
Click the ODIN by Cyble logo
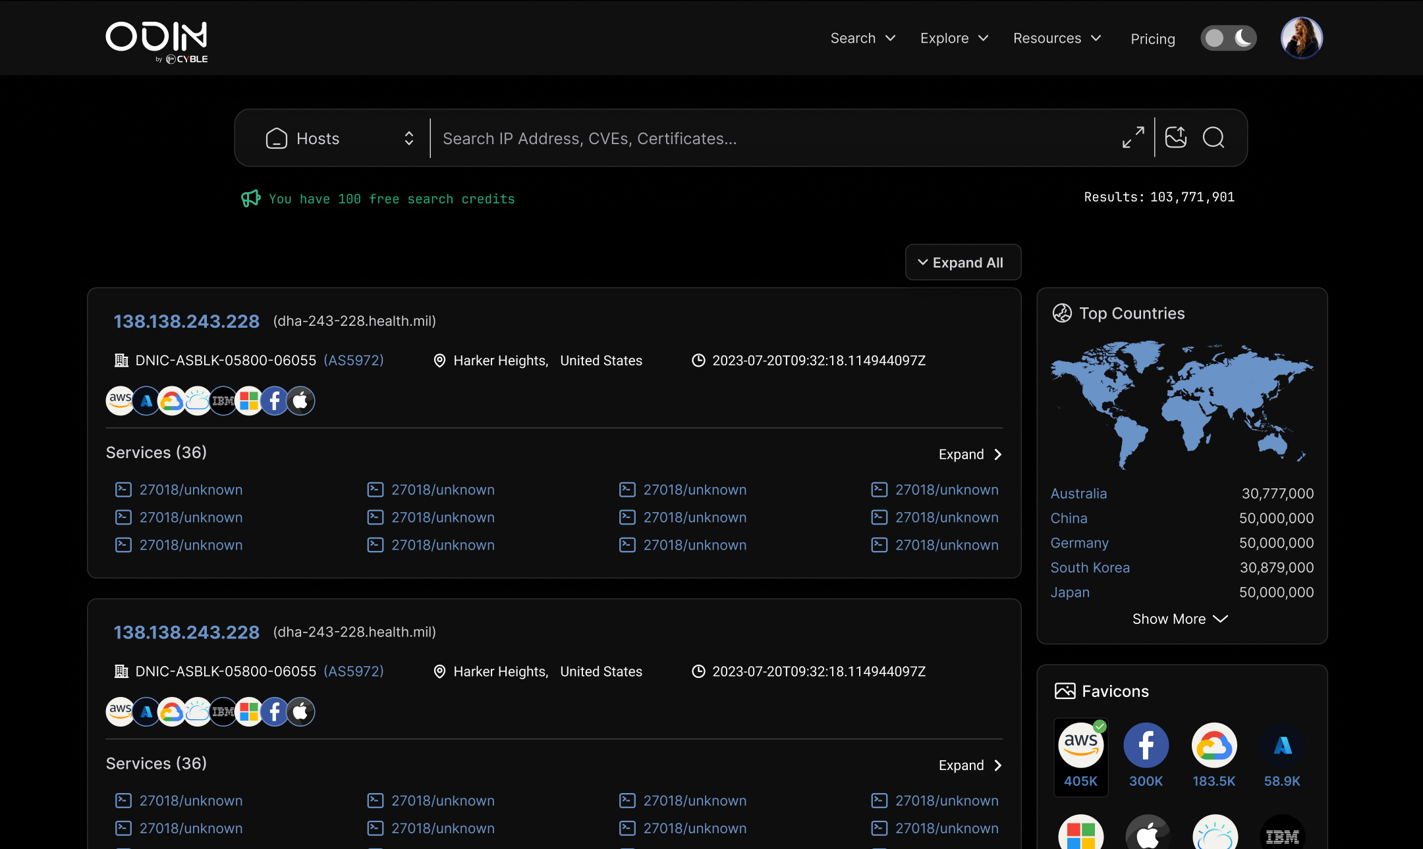tap(157, 42)
